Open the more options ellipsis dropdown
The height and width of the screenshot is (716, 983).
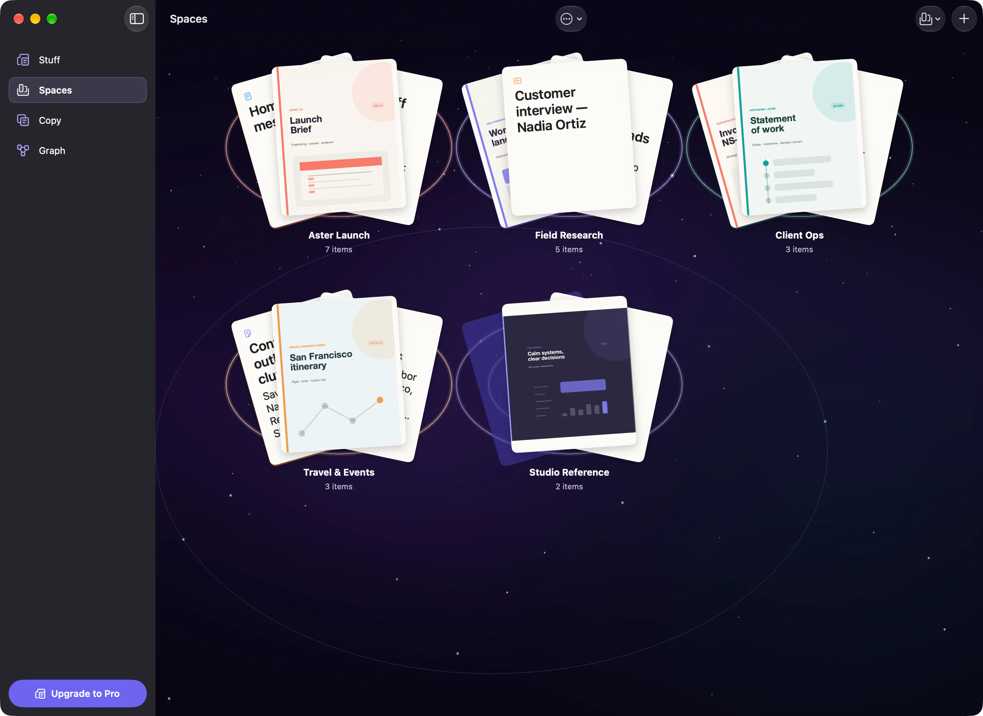coord(571,19)
